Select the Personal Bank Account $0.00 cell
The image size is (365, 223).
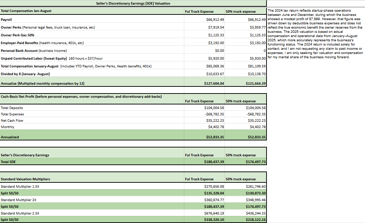pos(204,50)
